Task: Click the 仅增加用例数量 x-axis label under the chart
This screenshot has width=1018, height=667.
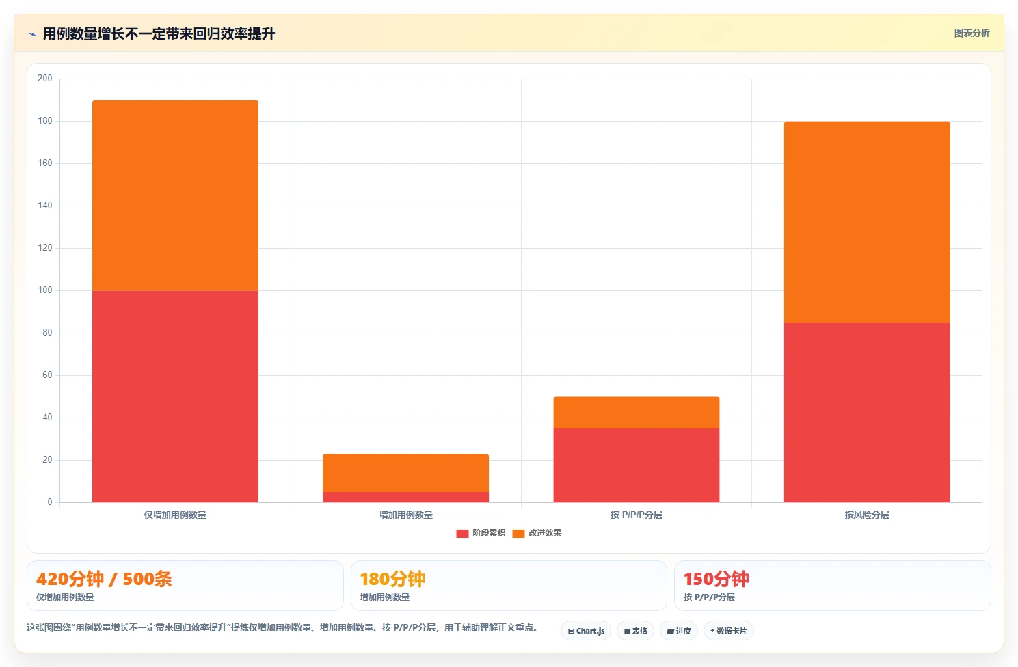Action: pyautogui.click(x=175, y=515)
